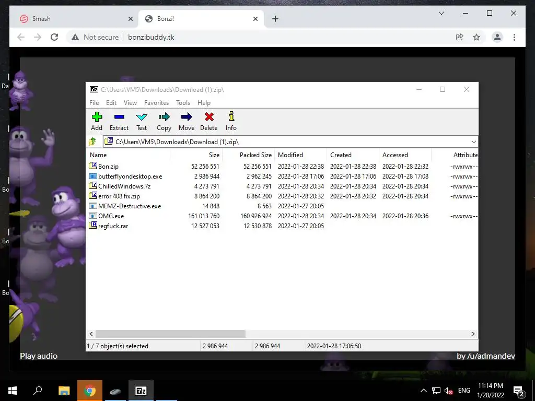Expand the 7-Zip address path dropdown
The image size is (535, 401).
click(x=473, y=142)
